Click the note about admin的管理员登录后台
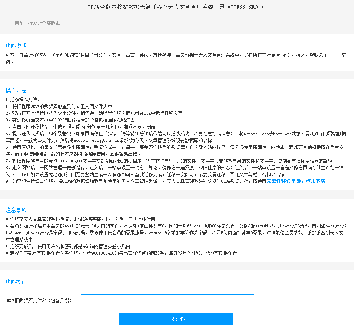This screenshot has height=328, width=354. (x=68, y=246)
